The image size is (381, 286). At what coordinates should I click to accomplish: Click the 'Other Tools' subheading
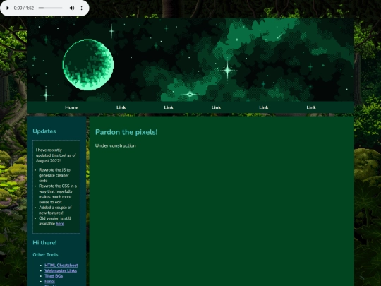(45, 255)
